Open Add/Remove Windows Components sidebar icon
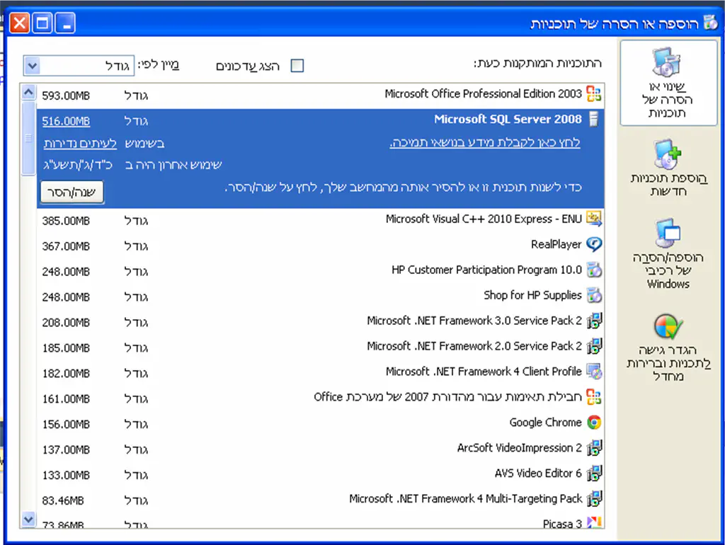Viewport: 725px width, 545px height. click(x=667, y=233)
